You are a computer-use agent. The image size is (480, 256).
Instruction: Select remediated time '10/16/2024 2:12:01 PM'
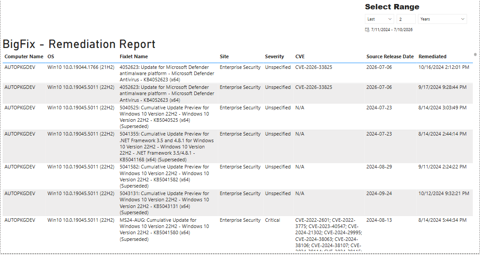[444, 67]
